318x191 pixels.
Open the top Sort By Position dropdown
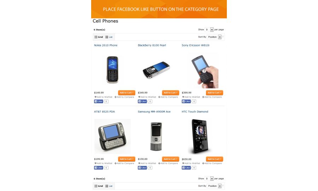pos(214,37)
